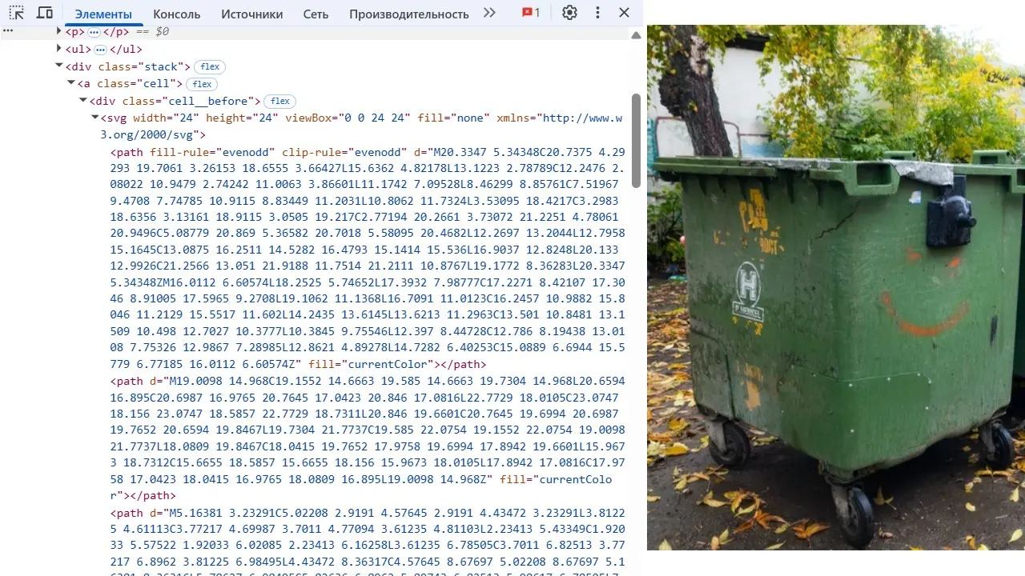Open the DevTools three-dot menu
This screenshot has width=1025, height=576.
(x=597, y=13)
